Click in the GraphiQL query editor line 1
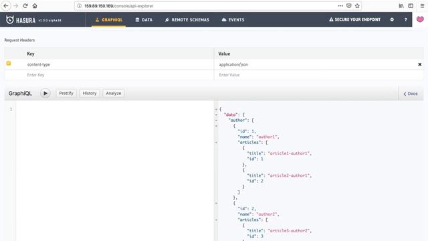This screenshot has height=241, width=428. point(114,109)
